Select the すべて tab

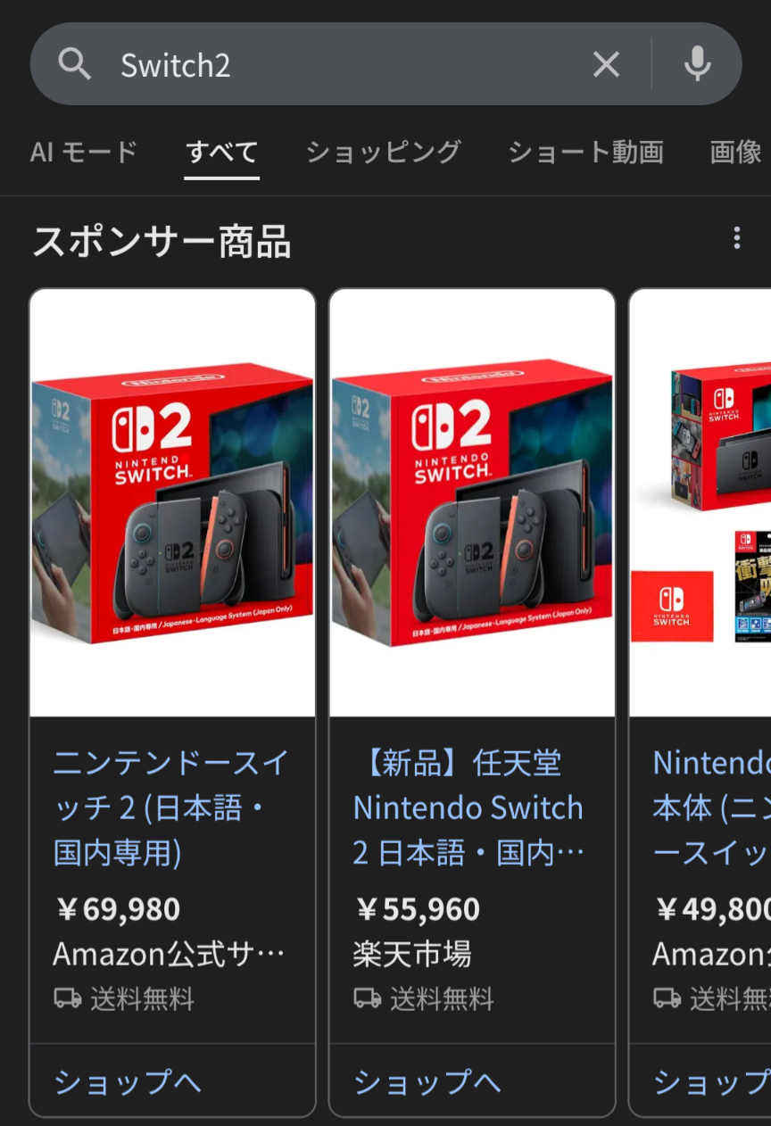[x=221, y=152]
